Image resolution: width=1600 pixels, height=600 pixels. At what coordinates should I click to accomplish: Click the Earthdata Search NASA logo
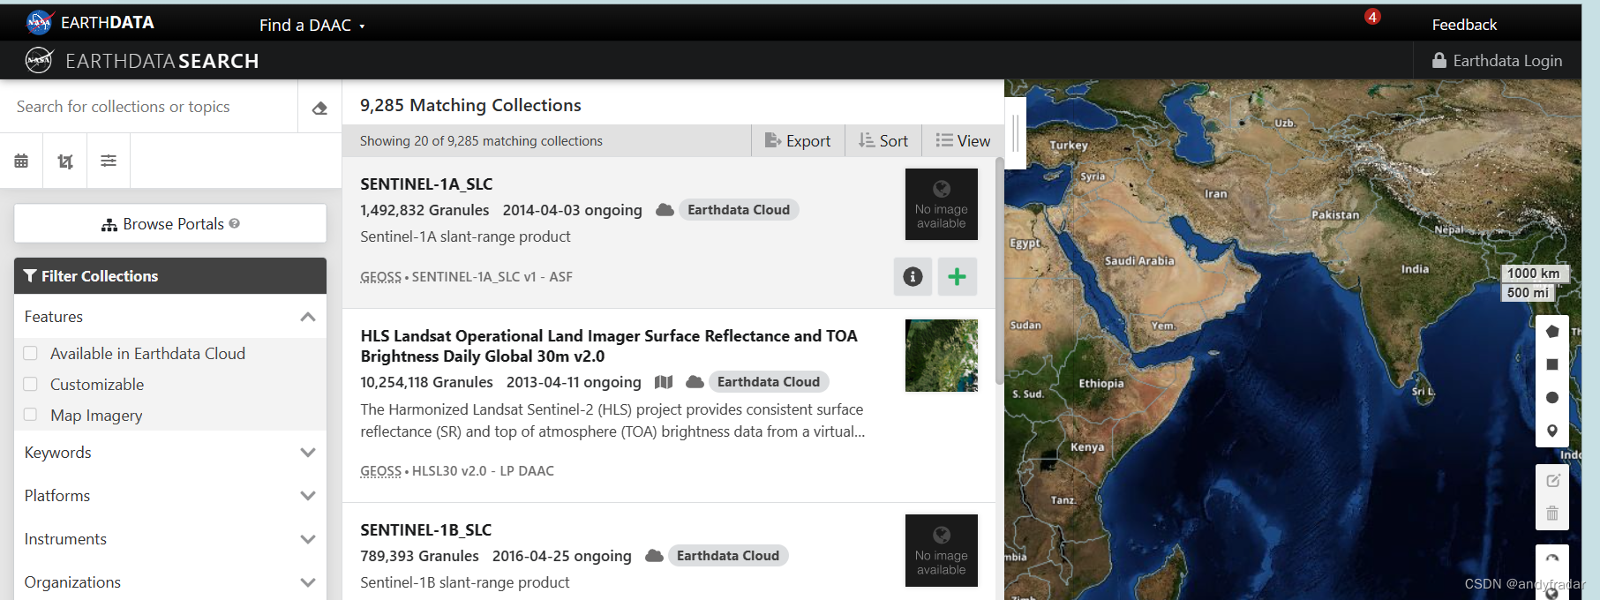point(39,60)
